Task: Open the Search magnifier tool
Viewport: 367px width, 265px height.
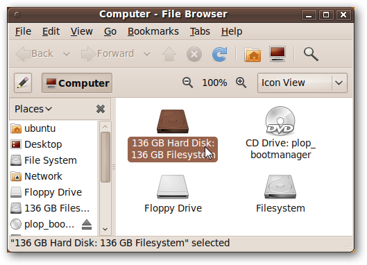Action: tap(311, 54)
